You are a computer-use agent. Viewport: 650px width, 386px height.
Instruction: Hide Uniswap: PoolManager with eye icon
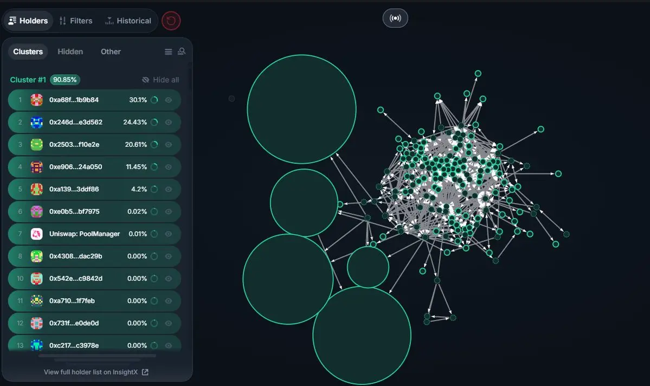[x=168, y=234]
